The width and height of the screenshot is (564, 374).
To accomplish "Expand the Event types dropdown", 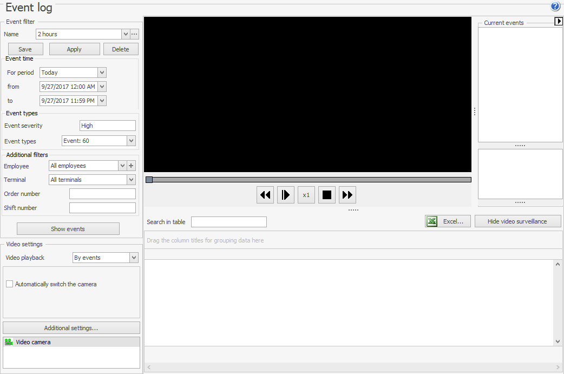I will 131,141.
